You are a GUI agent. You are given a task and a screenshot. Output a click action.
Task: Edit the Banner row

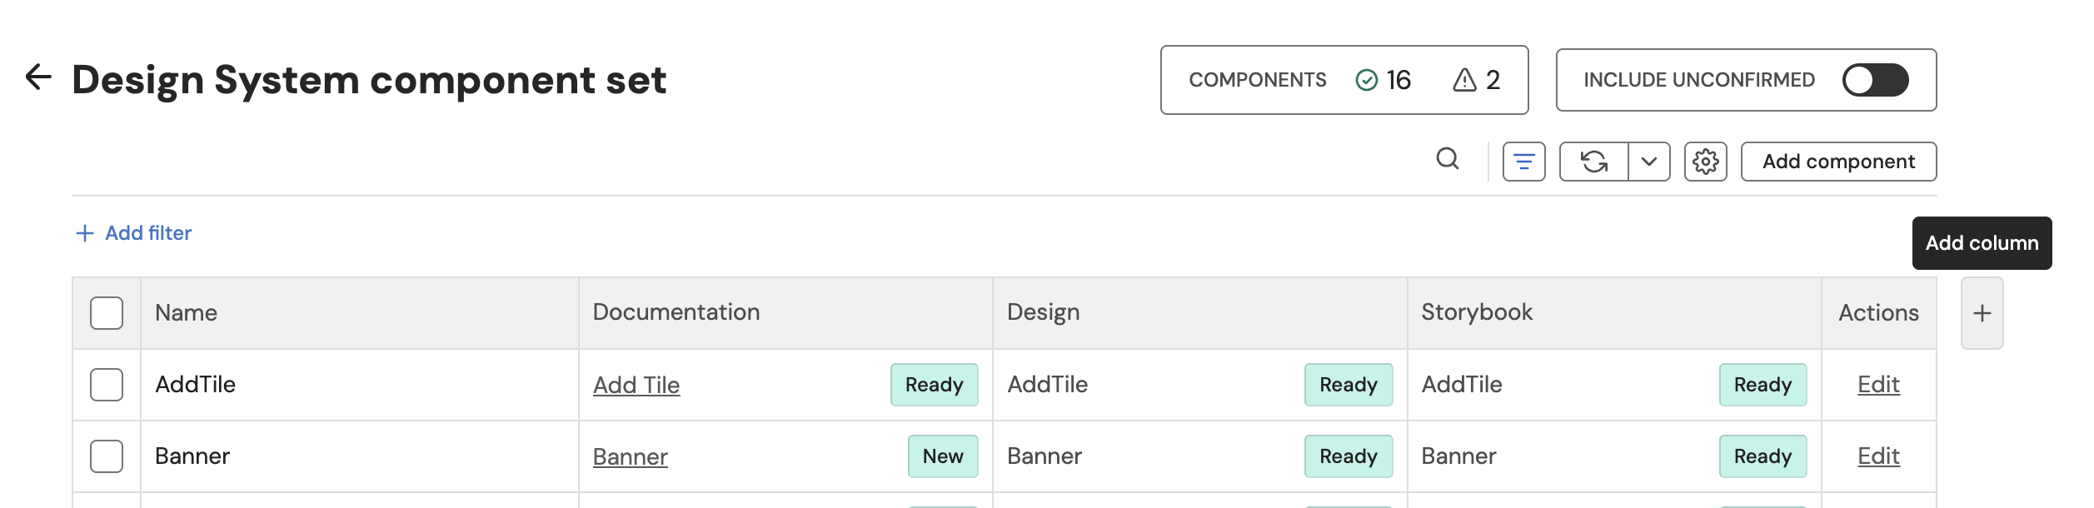1878,456
